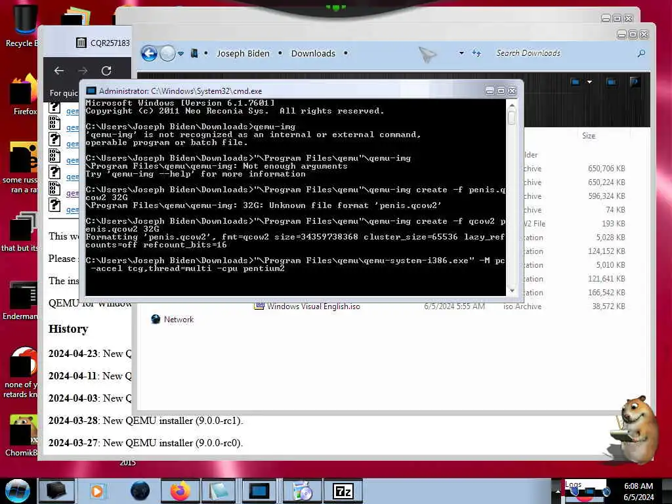Click the cmd window scroll up arrow
The image size is (672, 504).
coord(512,105)
